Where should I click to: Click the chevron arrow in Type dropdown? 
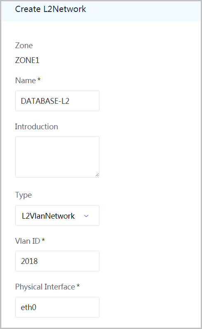86,216
